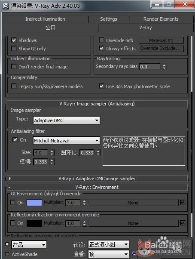Image resolution: width=195 pixels, height=259 pixels.
Task: Click the Secondary rays bias field
Action: (149, 67)
